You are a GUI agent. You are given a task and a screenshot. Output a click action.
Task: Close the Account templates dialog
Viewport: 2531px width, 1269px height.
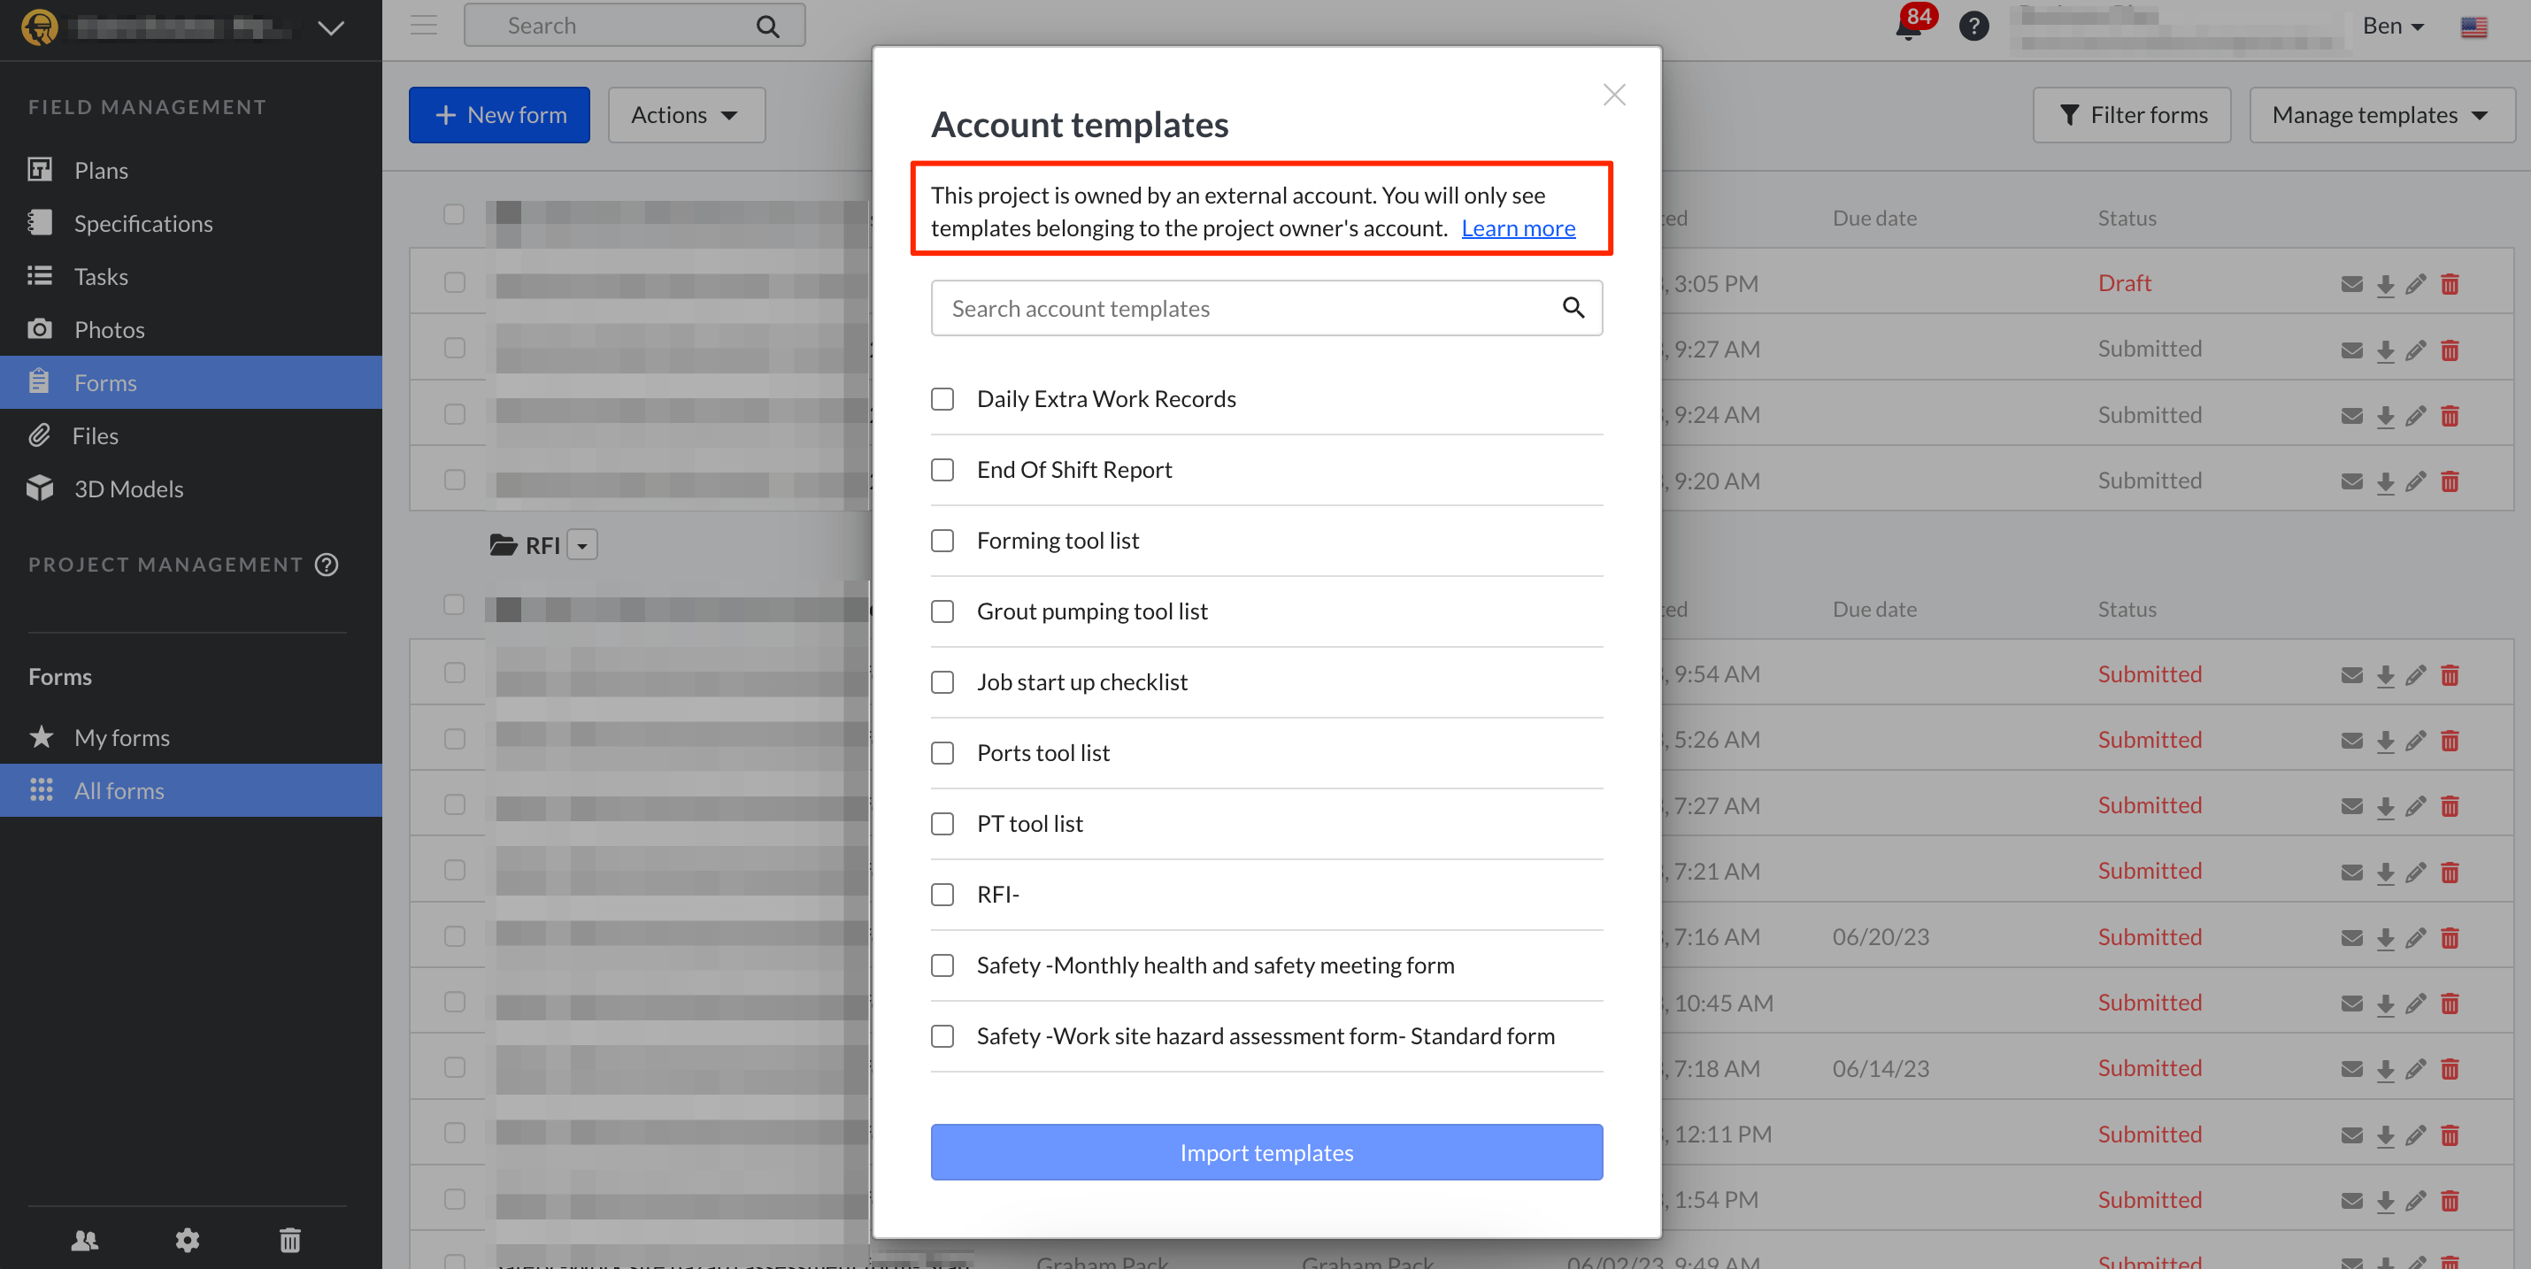1613,96
